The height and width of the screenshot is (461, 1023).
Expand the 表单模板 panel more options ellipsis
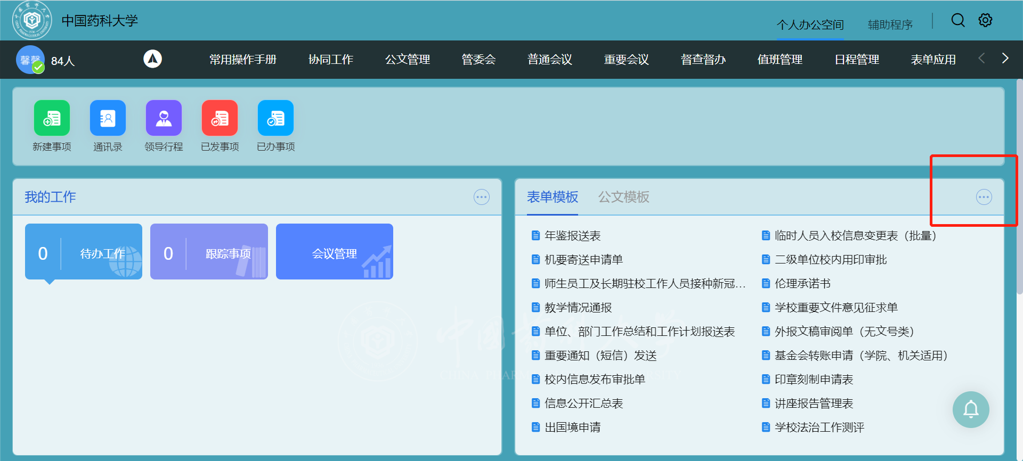point(984,197)
